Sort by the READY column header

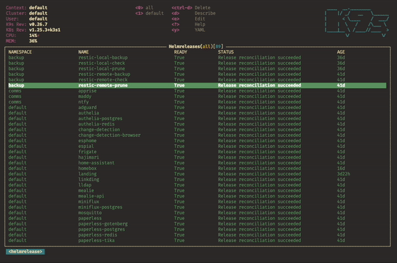(x=181, y=52)
